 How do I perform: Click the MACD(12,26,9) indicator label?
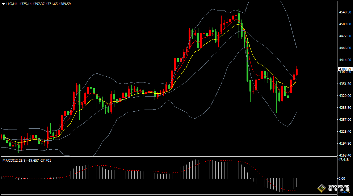pyautogui.click(x=13, y=160)
